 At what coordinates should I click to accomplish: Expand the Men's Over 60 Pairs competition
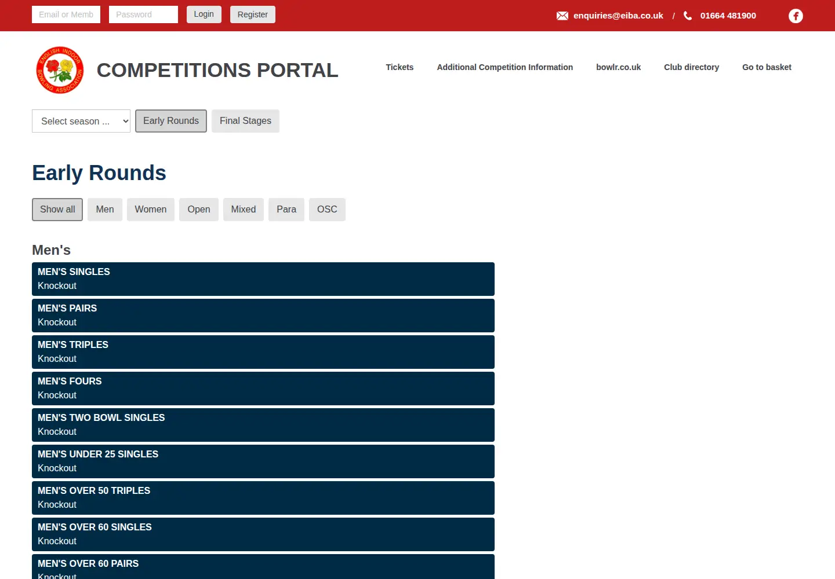pyautogui.click(x=263, y=567)
